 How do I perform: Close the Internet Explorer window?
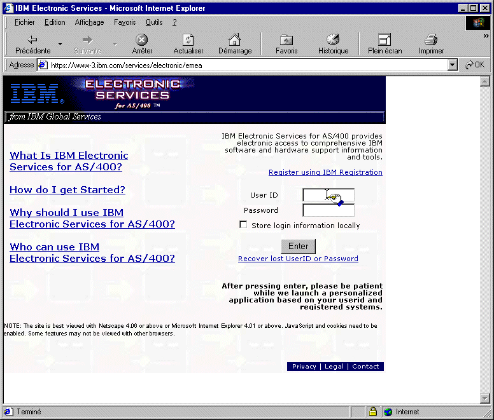[x=485, y=8]
